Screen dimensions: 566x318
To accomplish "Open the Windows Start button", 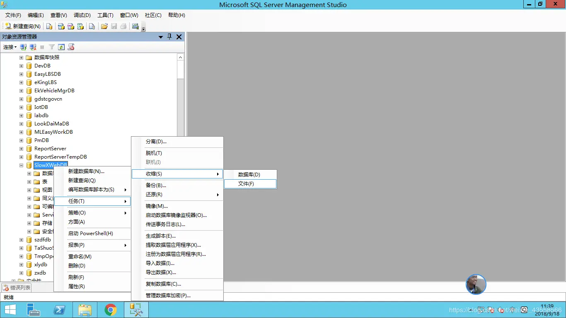I will [10, 310].
